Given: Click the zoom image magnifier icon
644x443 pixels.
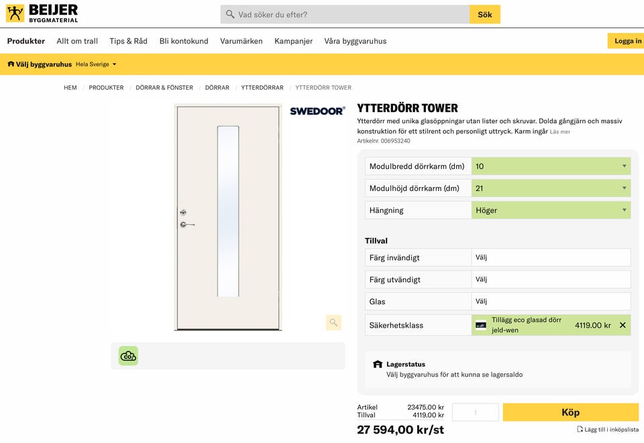Looking at the screenshot, I should tap(333, 322).
